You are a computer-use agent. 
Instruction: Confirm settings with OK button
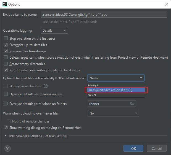pos(133,148)
